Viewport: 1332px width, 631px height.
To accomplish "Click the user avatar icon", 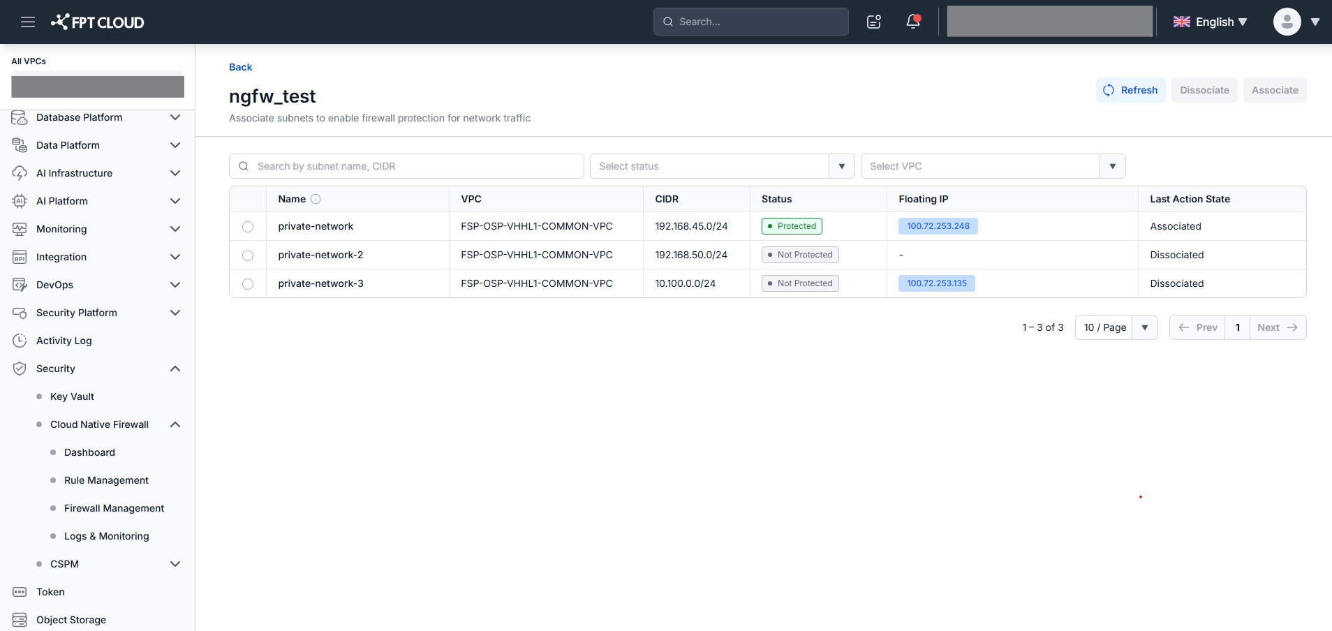I will click(1287, 22).
